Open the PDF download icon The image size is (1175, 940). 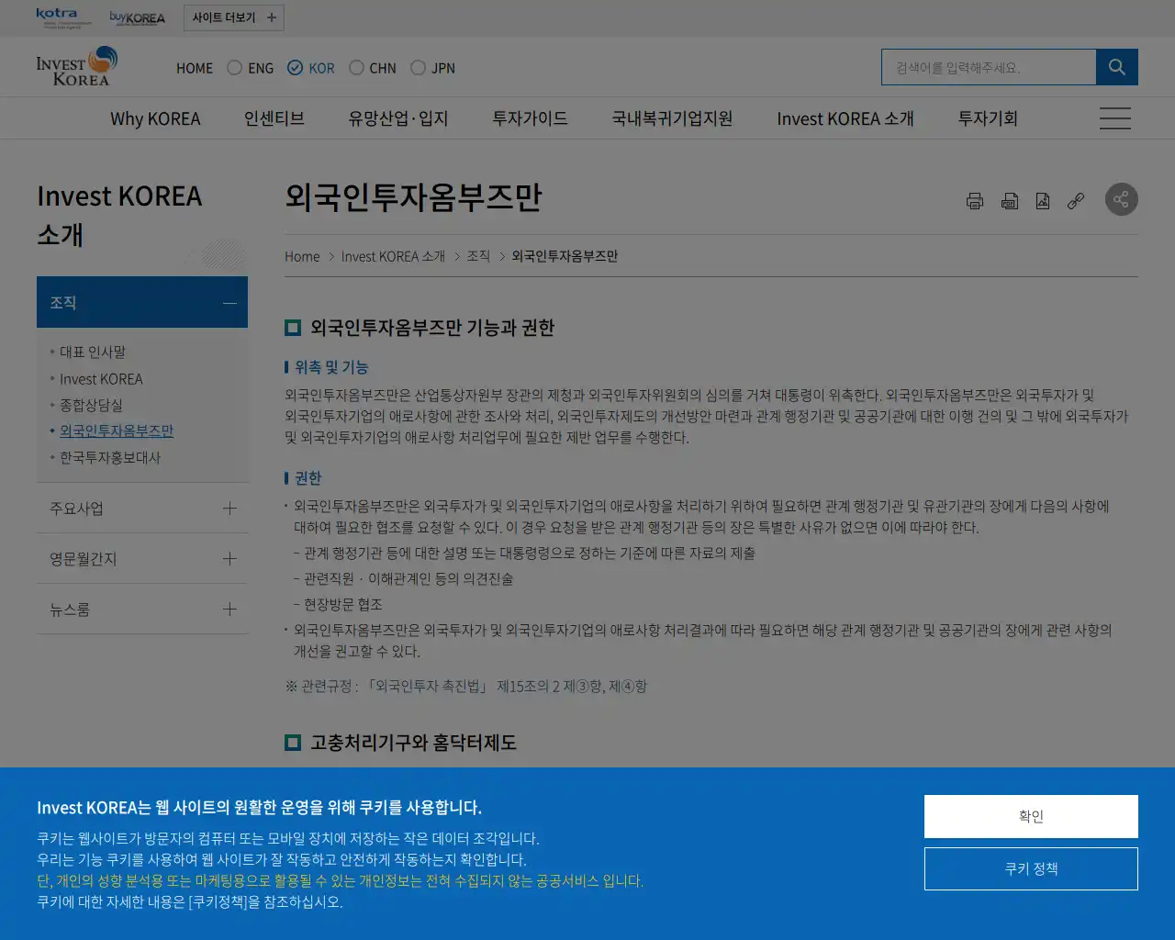[x=1009, y=199]
